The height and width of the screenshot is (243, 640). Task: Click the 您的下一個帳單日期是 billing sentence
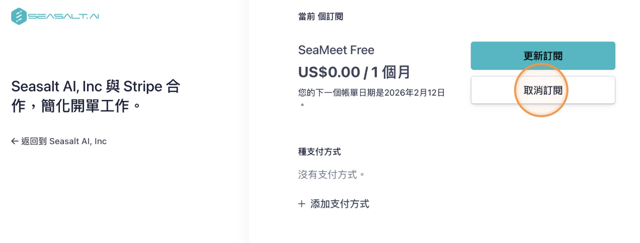point(341,93)
